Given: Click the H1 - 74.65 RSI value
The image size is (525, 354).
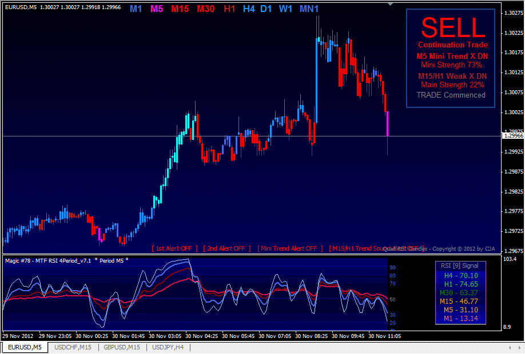Looking at the screenshot, I should [x=461, y=284].
